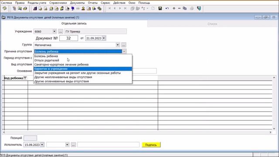
Task: Open the Отчеты menu
Action: point(93,3)
